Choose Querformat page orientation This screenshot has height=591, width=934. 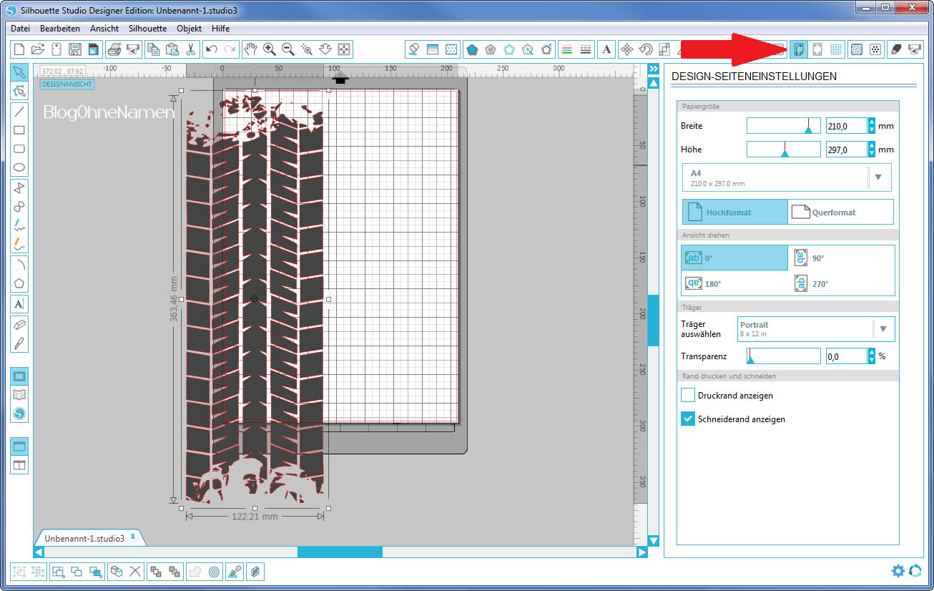tap(840, 213)
